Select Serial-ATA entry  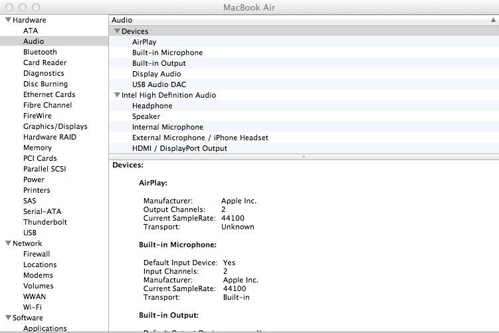[x=43, y=211]
